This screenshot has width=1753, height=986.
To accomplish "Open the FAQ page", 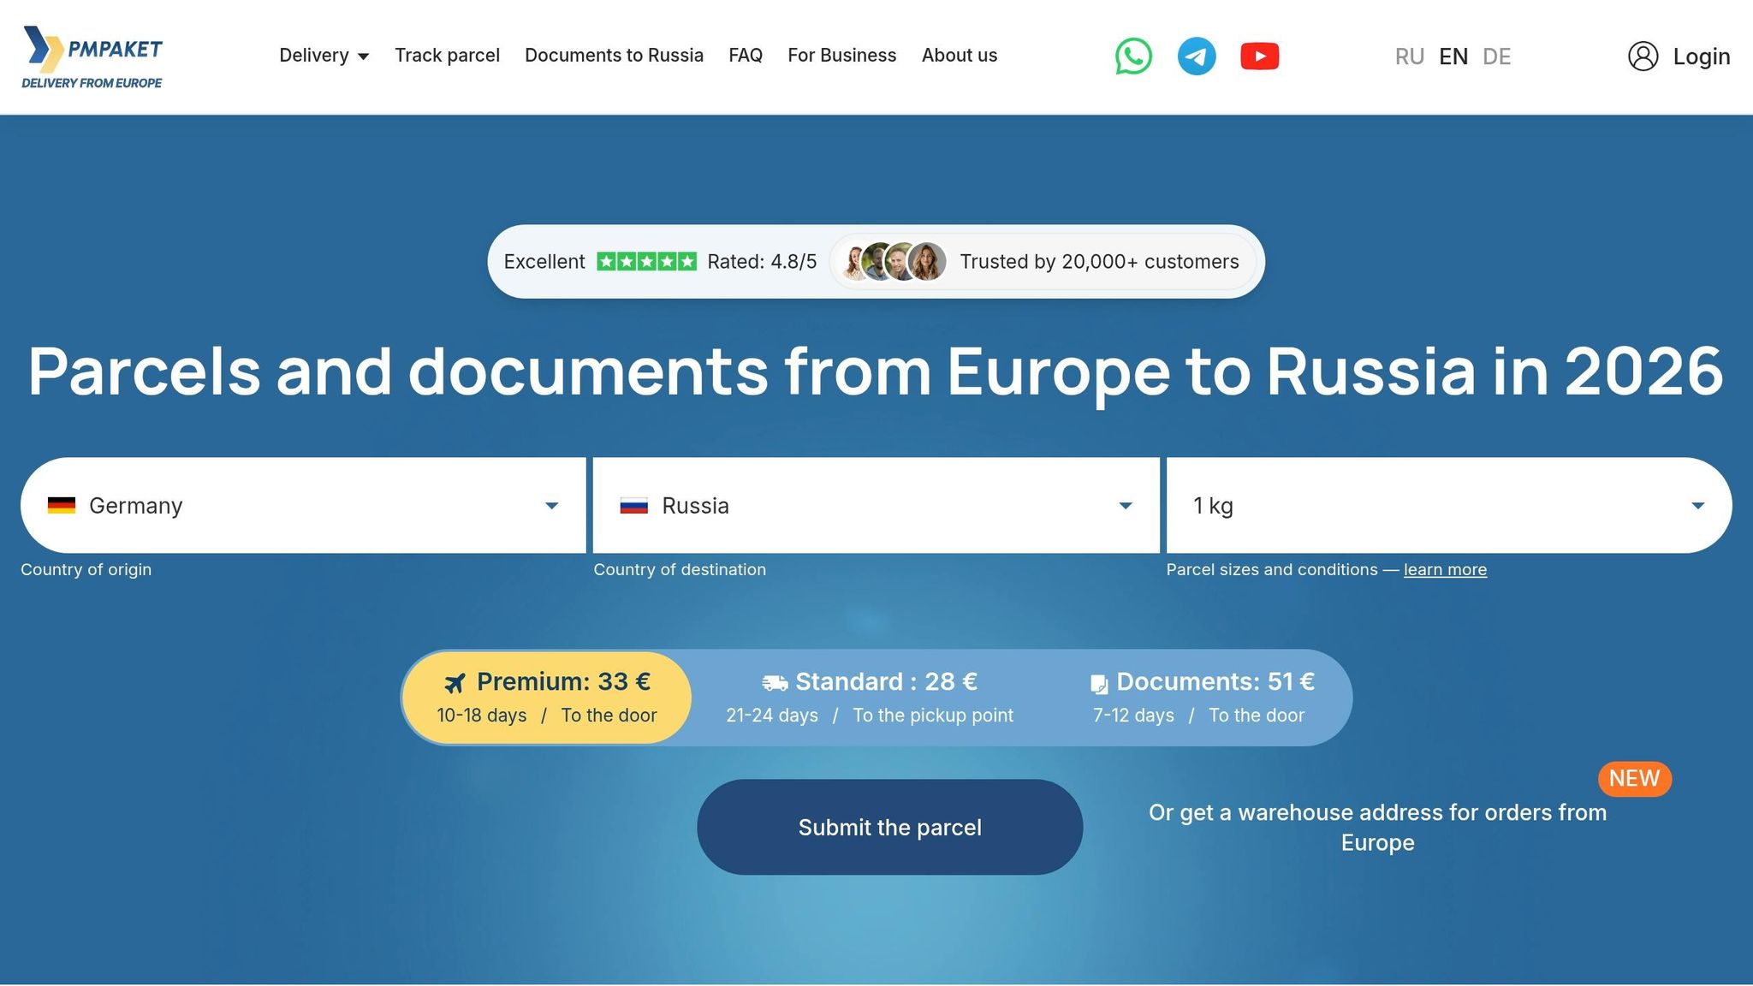I will 746,56.
